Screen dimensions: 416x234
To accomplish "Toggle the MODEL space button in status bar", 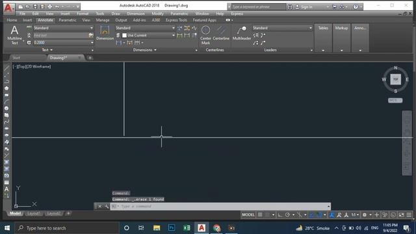I will tap(248, 215).
